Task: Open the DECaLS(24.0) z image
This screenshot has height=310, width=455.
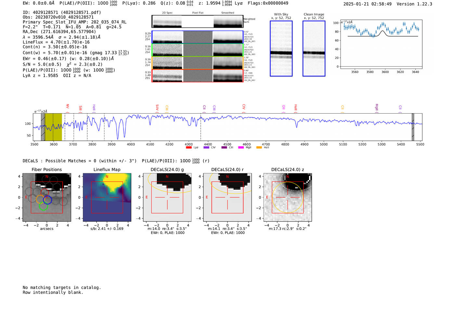Action: [x=288, y=197]
